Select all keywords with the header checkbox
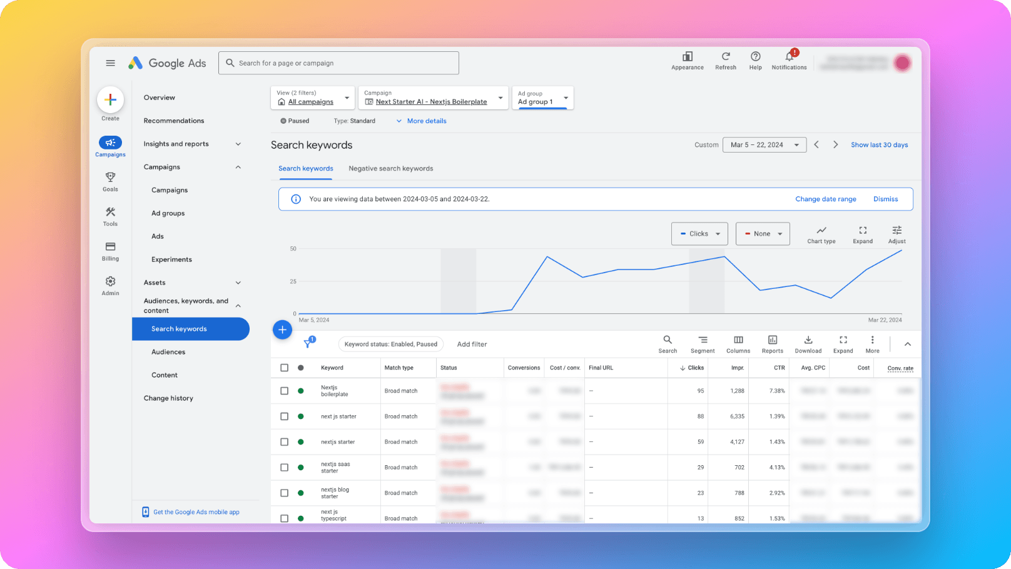 click(285, 368)
